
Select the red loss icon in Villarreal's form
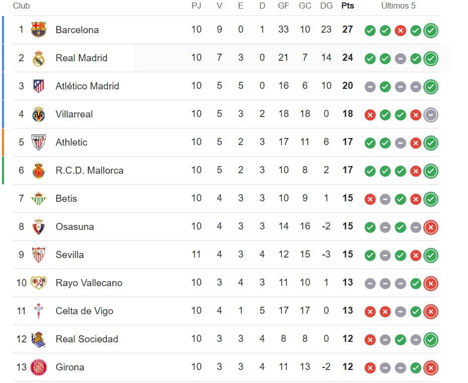370,115
